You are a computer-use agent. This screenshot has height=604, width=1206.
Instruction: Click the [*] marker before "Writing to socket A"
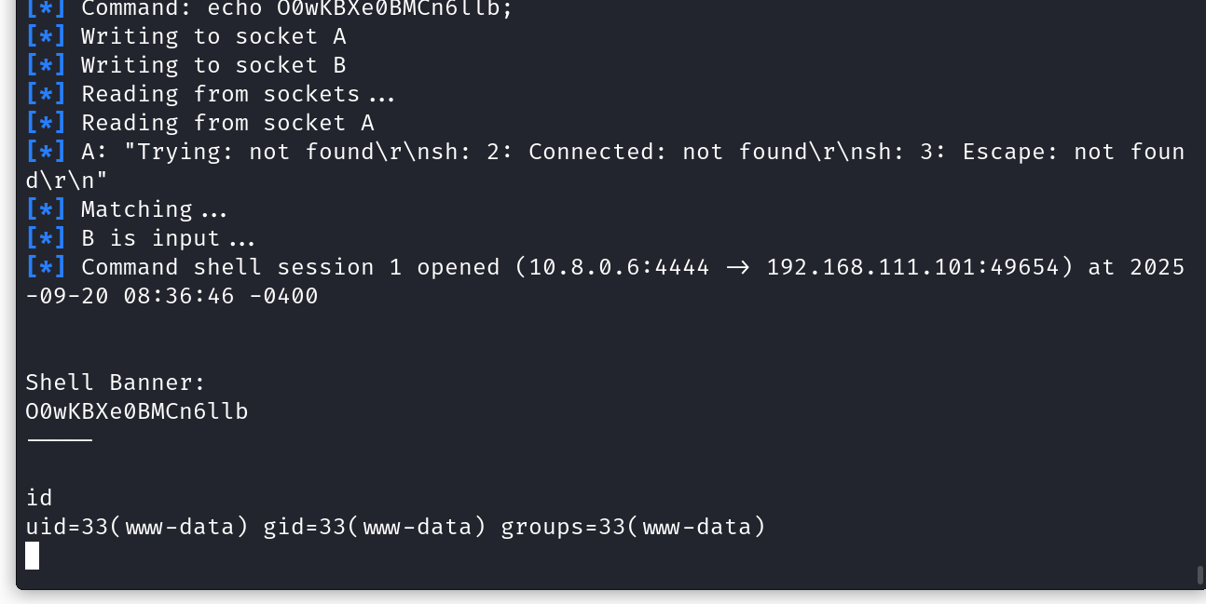click(x=46, y=36)
